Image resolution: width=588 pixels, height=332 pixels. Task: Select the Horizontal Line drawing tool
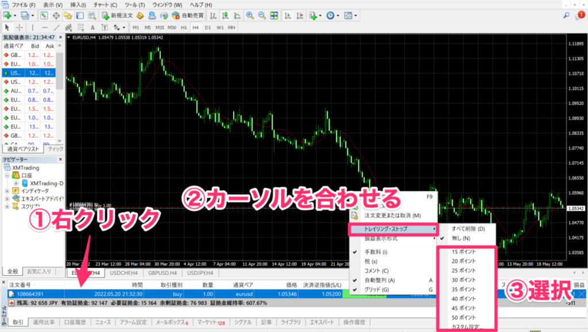(45, 28)
